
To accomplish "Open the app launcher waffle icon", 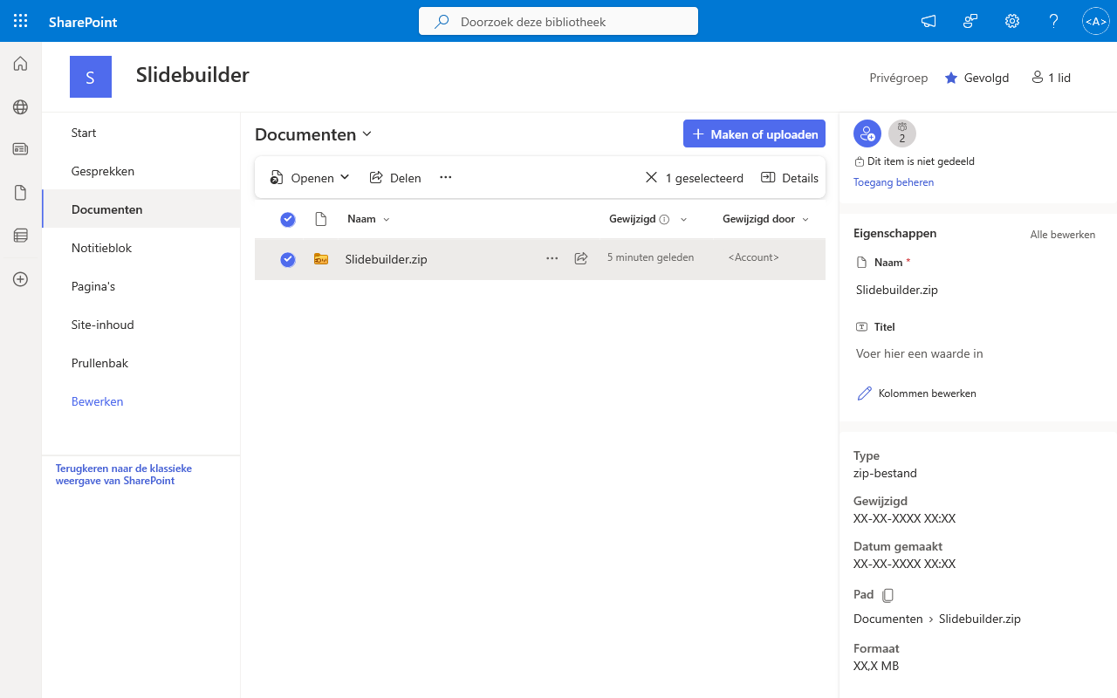I will (x=20, y=21).
